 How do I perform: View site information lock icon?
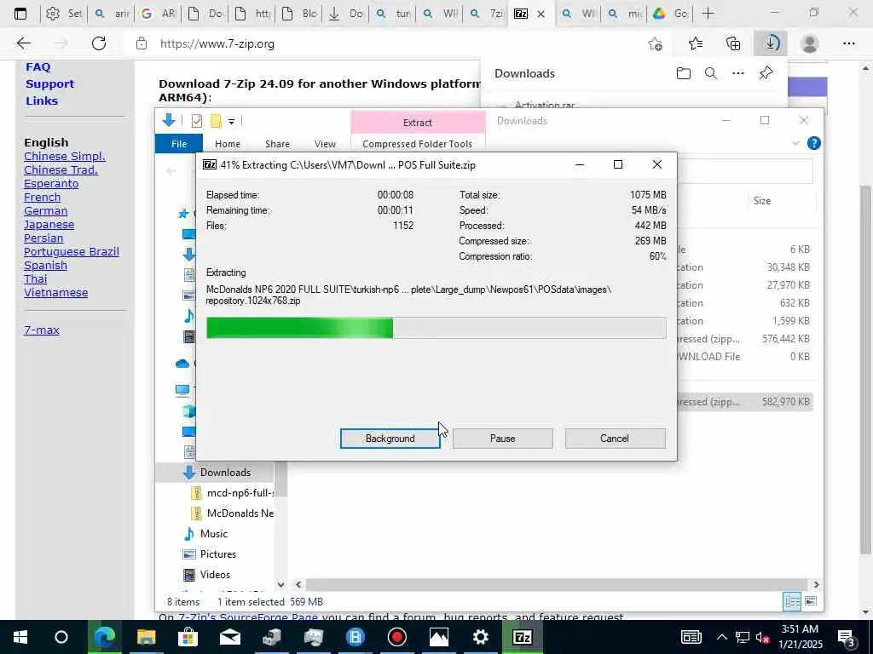click(142, 43)
